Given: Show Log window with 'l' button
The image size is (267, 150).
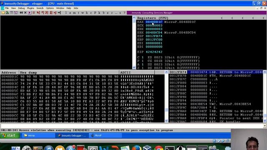Looking at the screenshot, I should point(66,13).
